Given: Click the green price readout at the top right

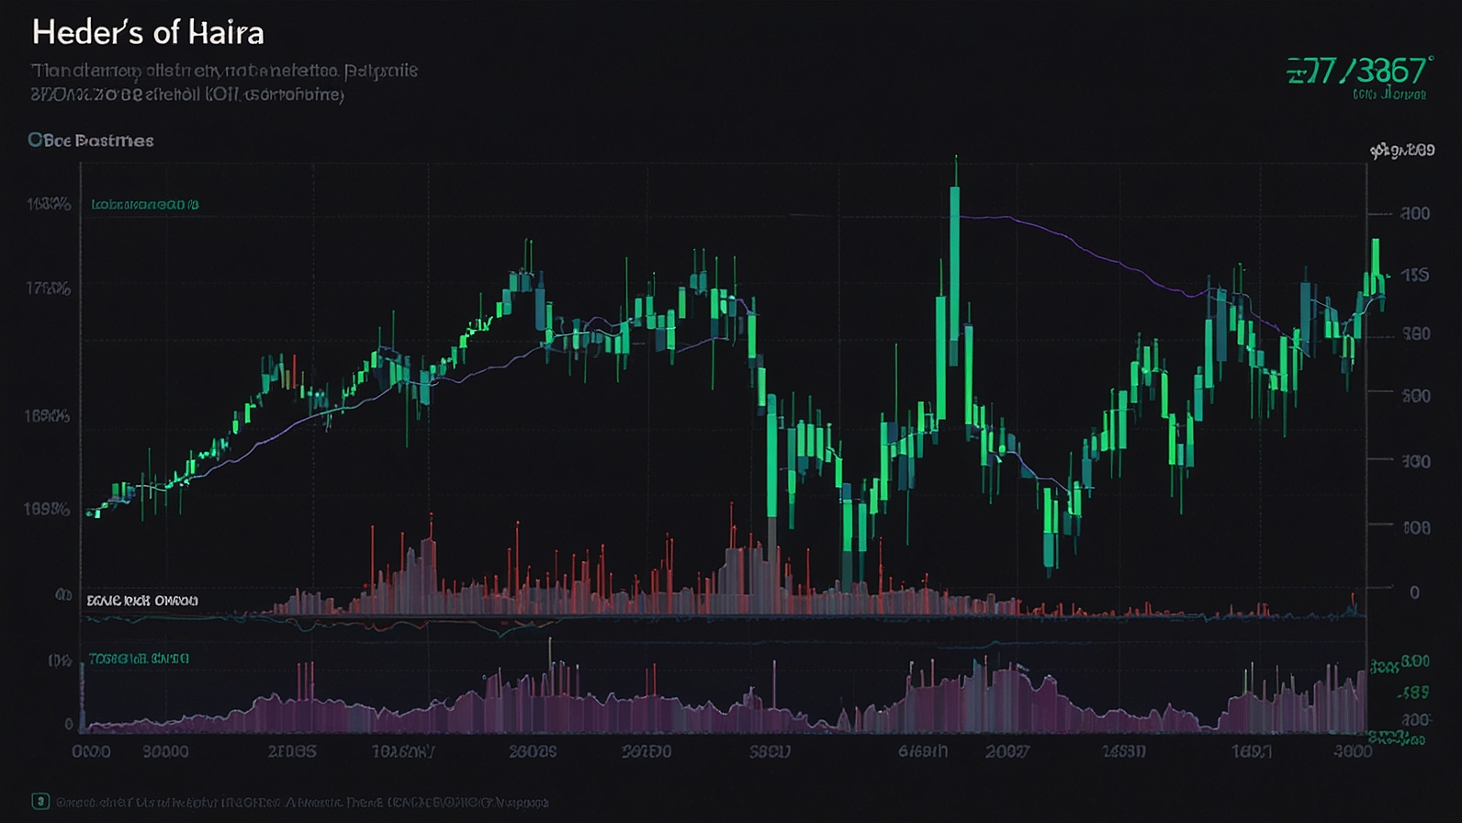Looking at the screenshot, I should pyautogui.click(x=1359, y=71).
